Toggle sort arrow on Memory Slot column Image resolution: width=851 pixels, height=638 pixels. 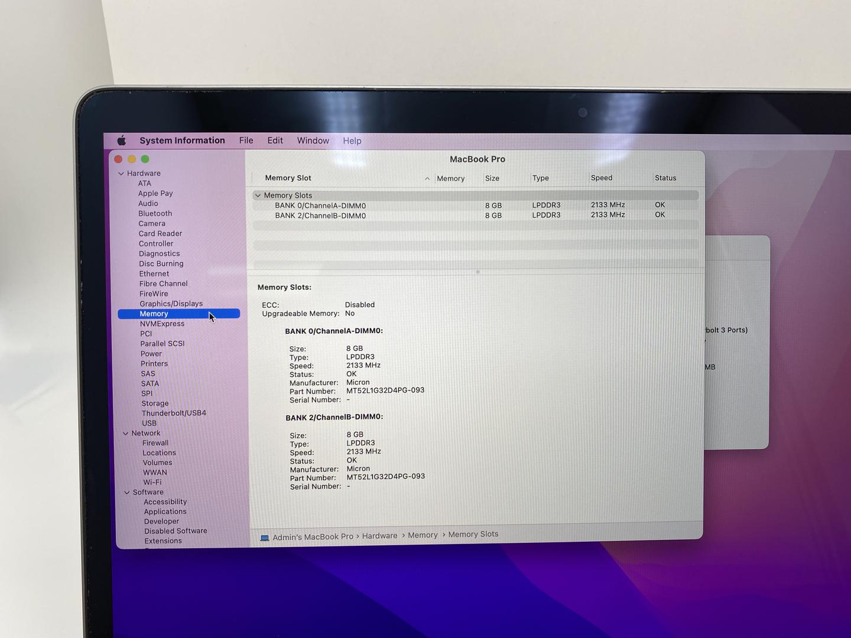coord(427,178)
